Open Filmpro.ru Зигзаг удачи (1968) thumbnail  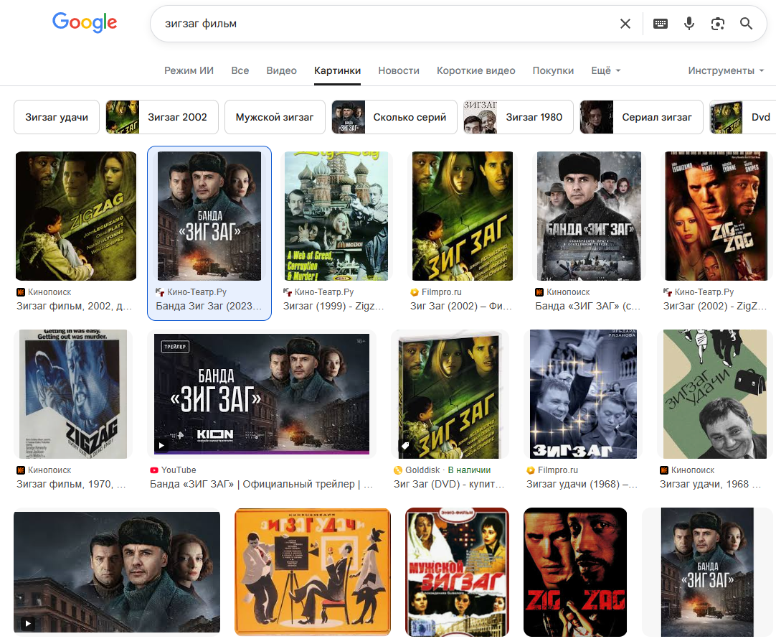tap(583, 394)
